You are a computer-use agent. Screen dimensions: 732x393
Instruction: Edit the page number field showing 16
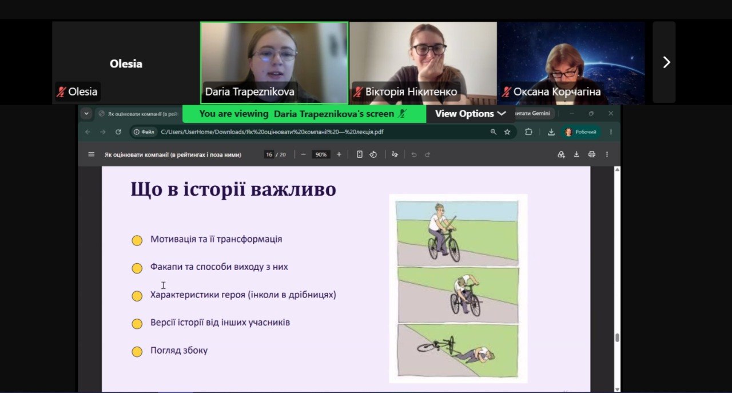coord(269,154)
